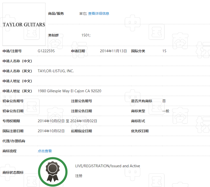
Task: Select the international registration date 2014年10月02日
Action: [51, 131]
